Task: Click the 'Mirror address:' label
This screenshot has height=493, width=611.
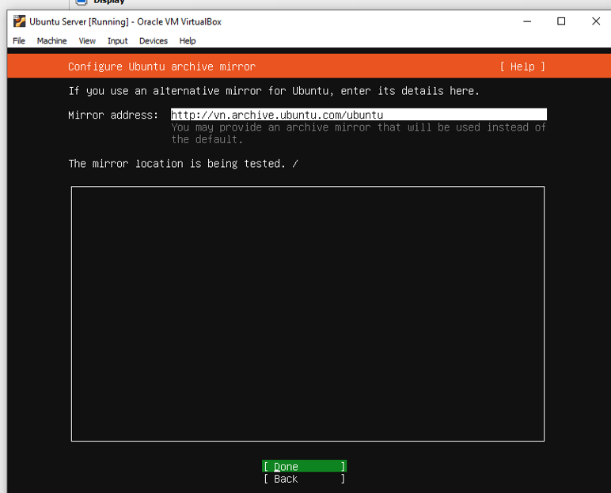Action: click(x=113, y=115)
